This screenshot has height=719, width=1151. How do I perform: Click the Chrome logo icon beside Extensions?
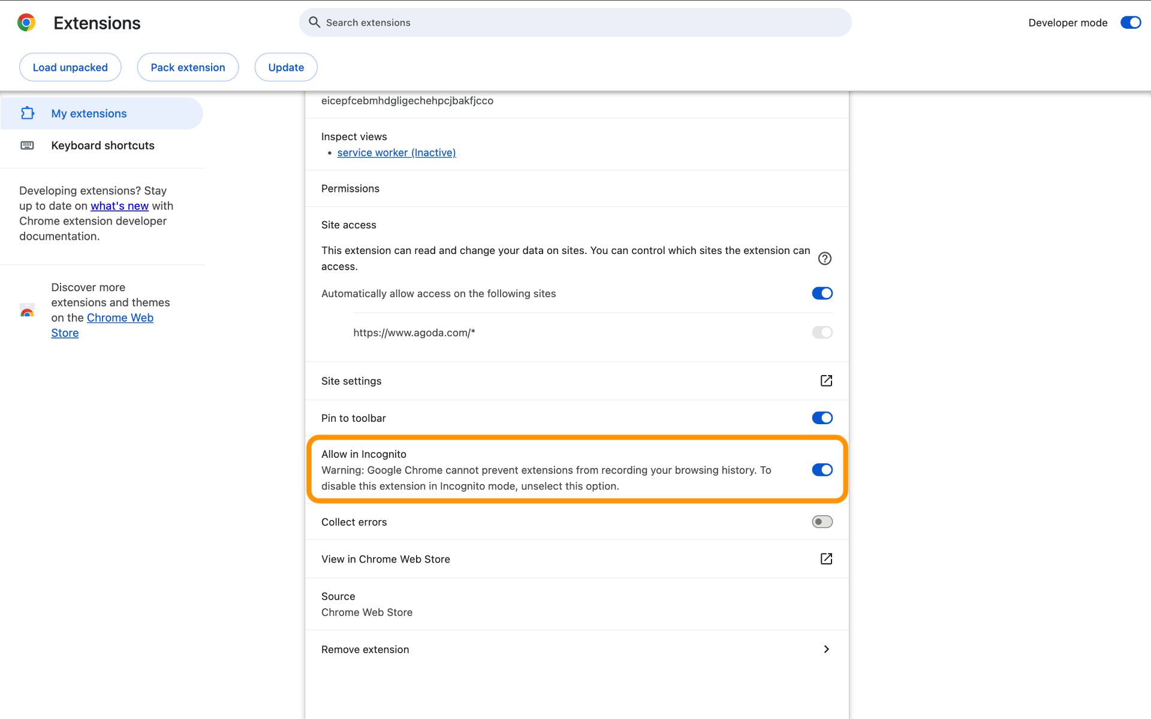pyautogui.click(x=26, y=23)
